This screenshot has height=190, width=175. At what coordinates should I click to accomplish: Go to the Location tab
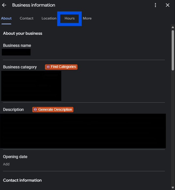[x=49, y=18]
